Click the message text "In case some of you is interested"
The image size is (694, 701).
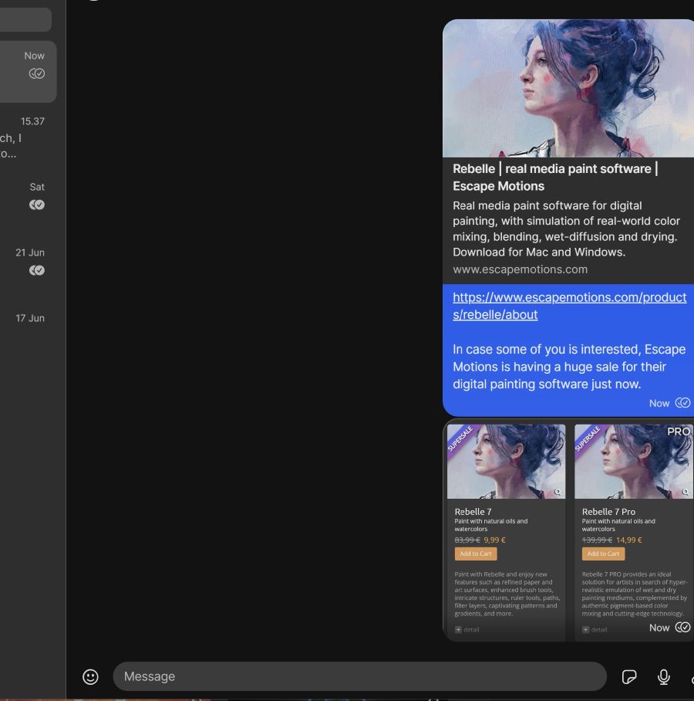(569, 367)
